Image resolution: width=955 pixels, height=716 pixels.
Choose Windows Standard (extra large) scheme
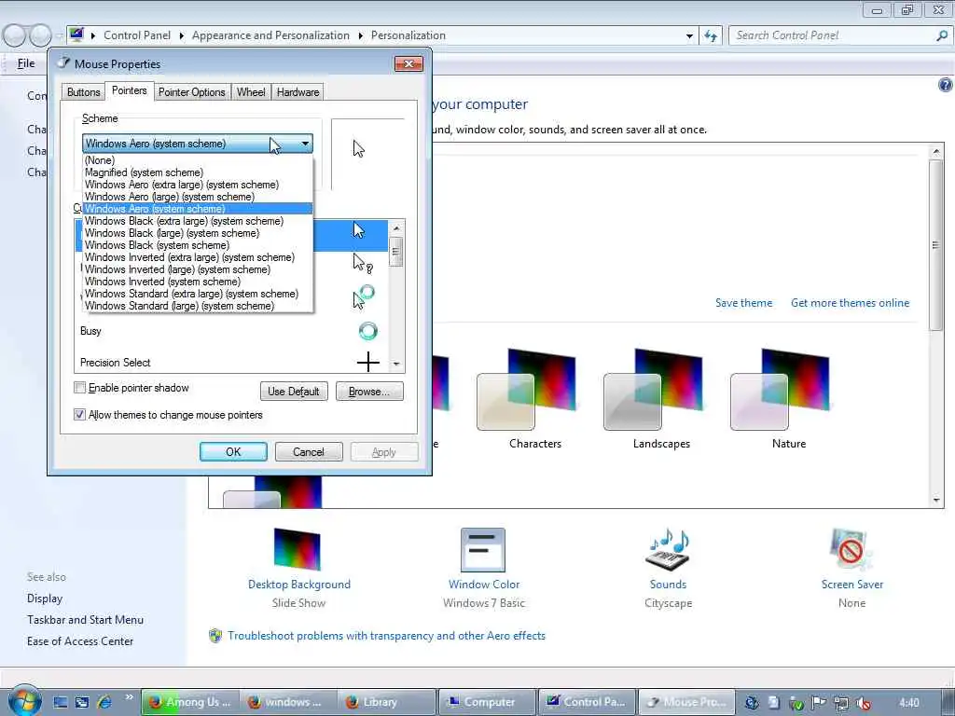click(x=198, y=294)
